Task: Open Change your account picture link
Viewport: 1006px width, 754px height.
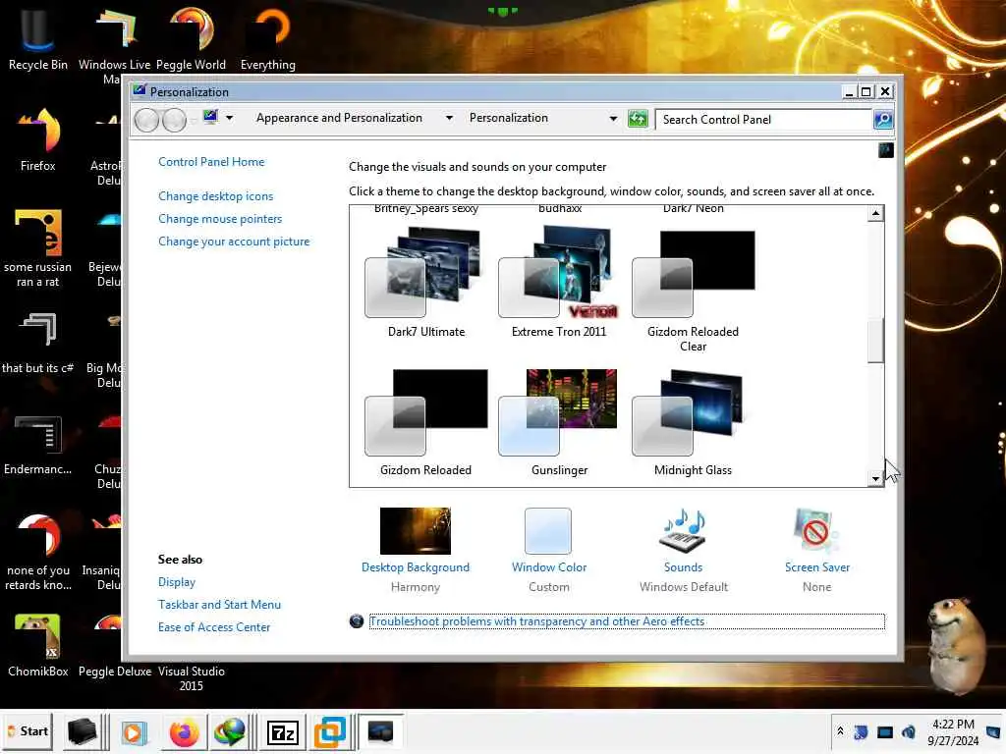Action: (x=234, y=242)
